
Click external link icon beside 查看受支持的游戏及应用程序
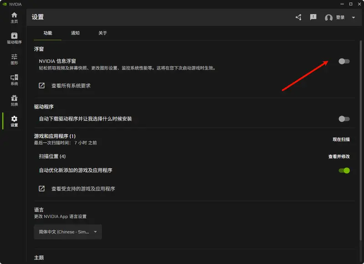tap(41, 189)
